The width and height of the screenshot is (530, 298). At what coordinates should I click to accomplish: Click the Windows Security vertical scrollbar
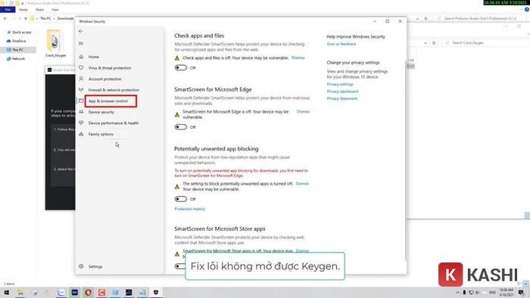pos(406,160)
